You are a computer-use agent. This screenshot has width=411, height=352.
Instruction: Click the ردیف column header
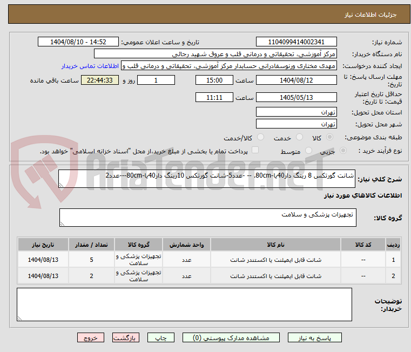pos(393,245)
